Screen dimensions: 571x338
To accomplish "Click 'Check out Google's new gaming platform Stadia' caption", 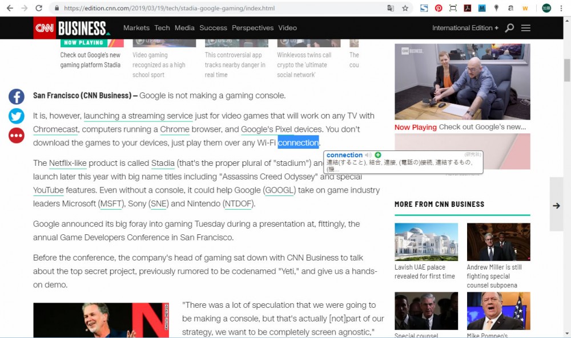I will coord(90,60).
